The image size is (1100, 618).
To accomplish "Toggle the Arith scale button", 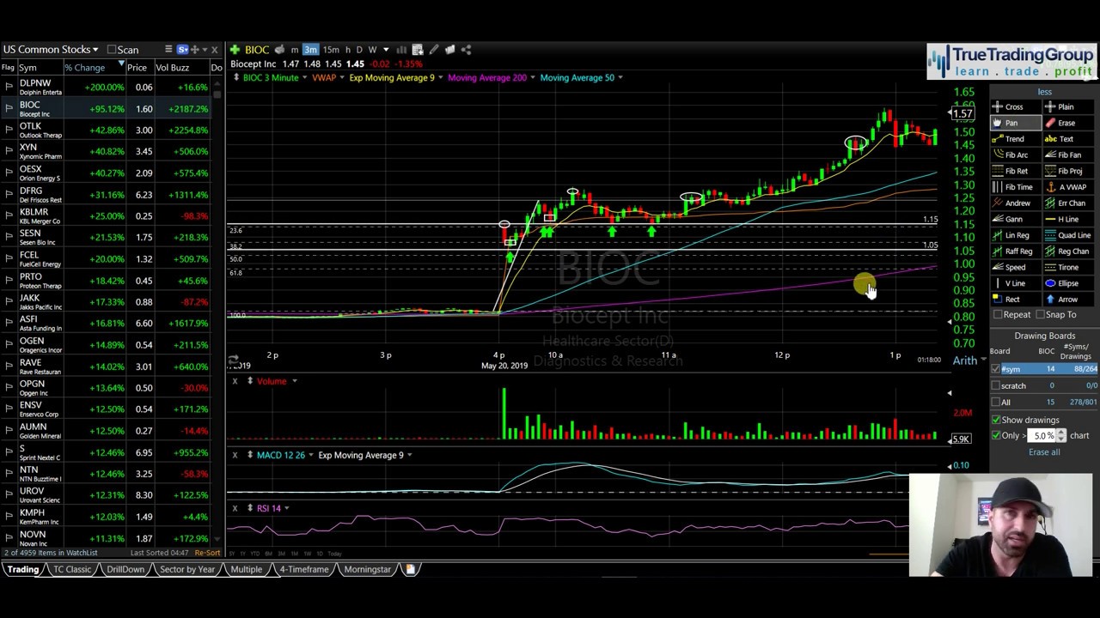I will point(964,360).
